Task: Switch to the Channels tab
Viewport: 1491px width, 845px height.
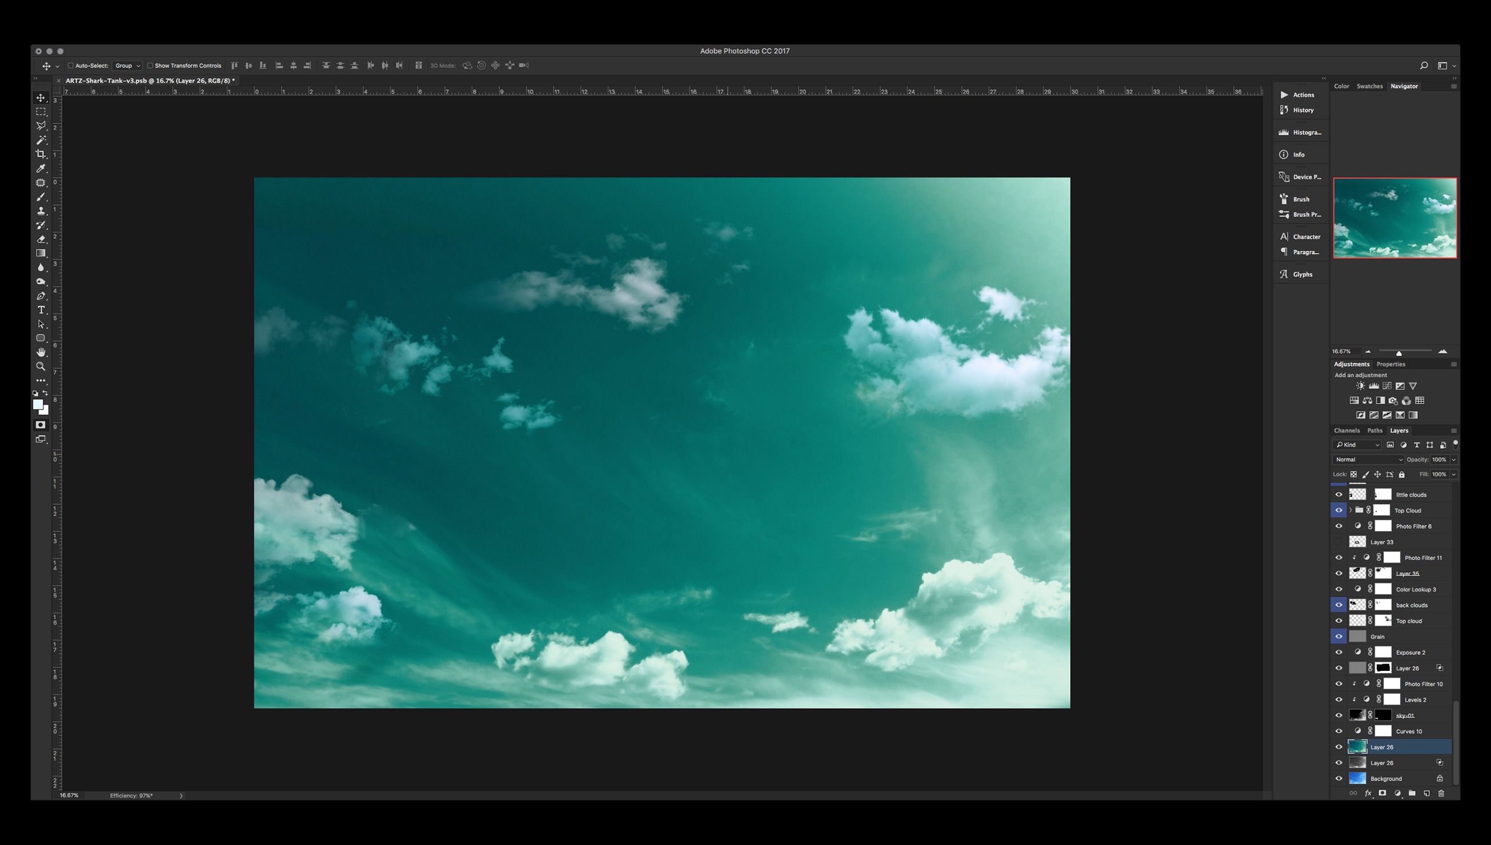Action: pyautogui.click(x=1346, y=430)
